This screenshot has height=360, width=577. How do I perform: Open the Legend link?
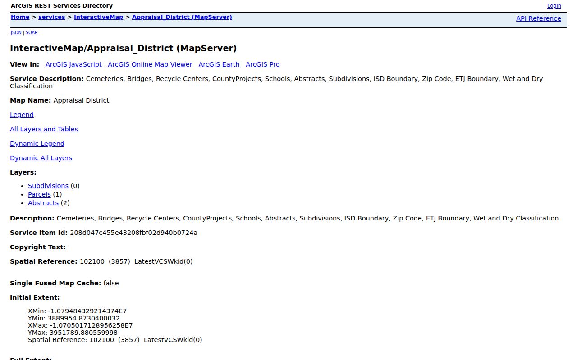coord(22,115)
